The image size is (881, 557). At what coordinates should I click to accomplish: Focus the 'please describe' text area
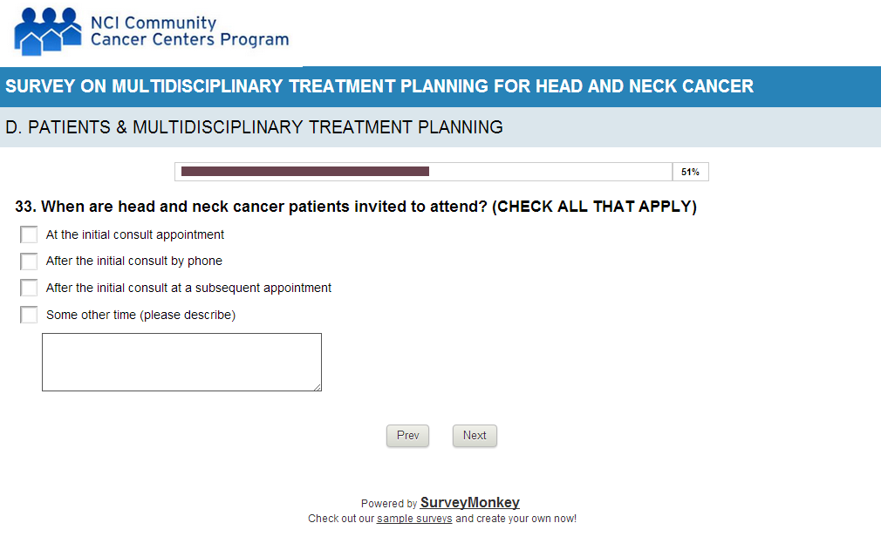181,362
